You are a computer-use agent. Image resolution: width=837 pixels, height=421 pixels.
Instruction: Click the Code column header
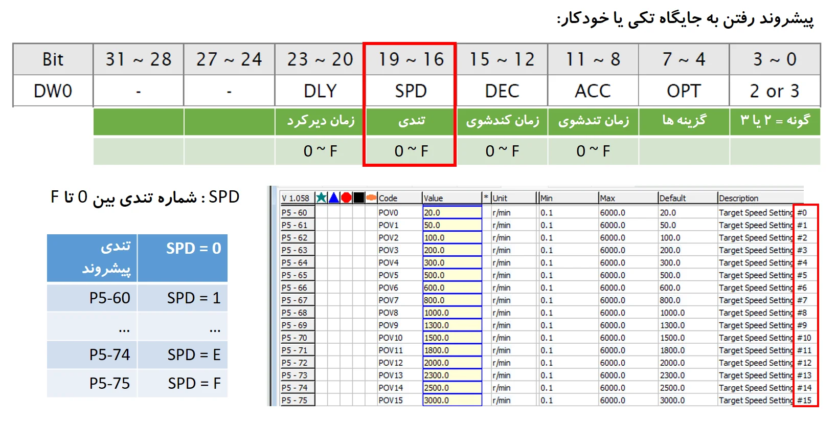coord(399,198)
